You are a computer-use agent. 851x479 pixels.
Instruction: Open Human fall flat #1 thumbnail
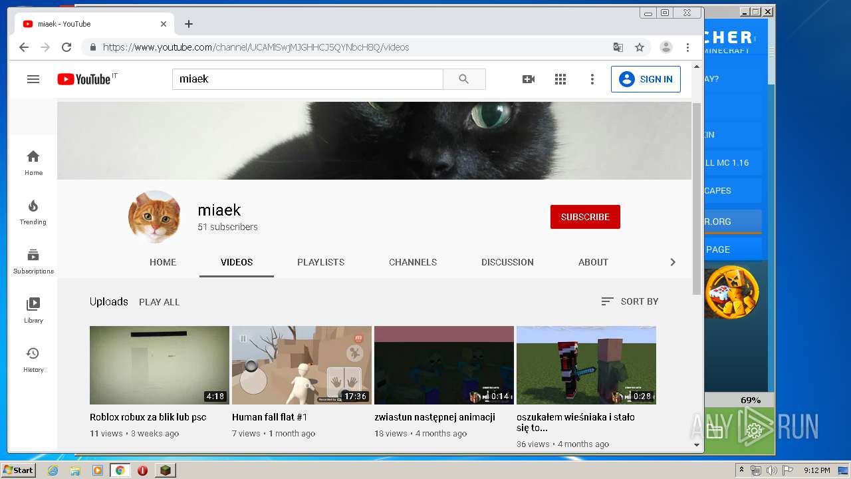302,365
